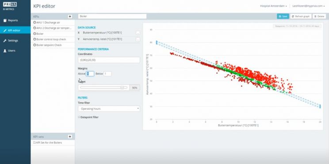Viewport: 329px width, 164px height.
Task: Open KPI Set for the Boilers folder
Action: [53, 143]
